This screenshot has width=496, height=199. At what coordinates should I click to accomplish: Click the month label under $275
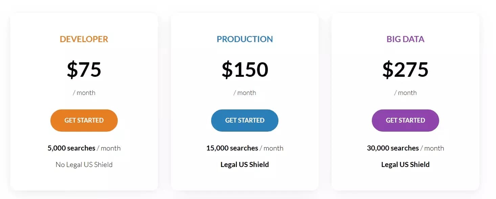click(x=405, y=93)
